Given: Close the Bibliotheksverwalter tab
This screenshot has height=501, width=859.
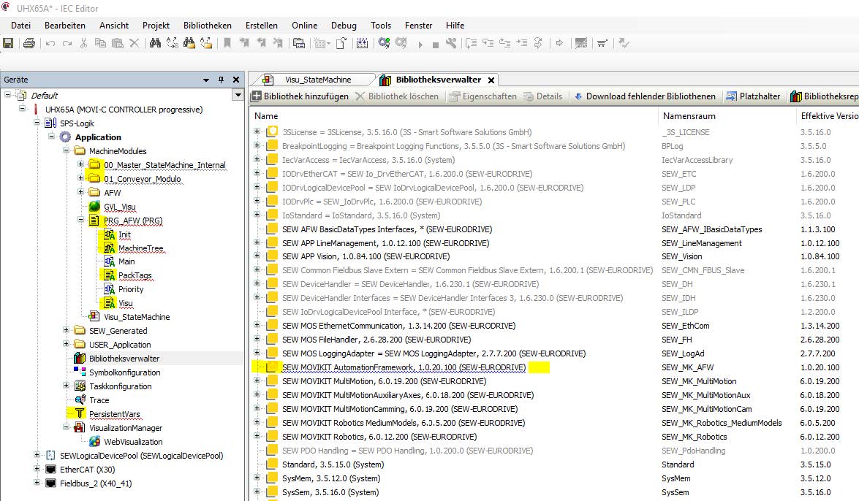Looking at the screenshot, I should pyautogui.click(x=491, y=80).
